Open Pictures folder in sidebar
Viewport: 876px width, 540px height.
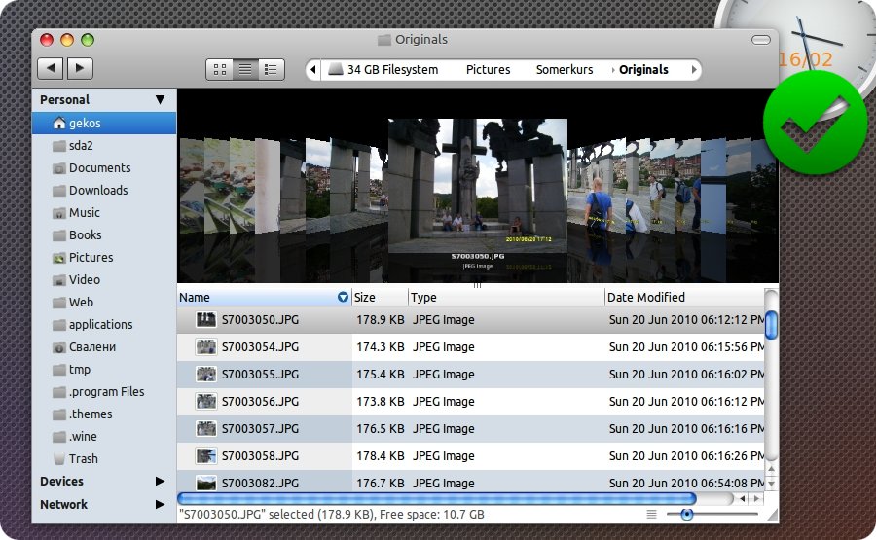pyautogui.click(x=91, y=258)
